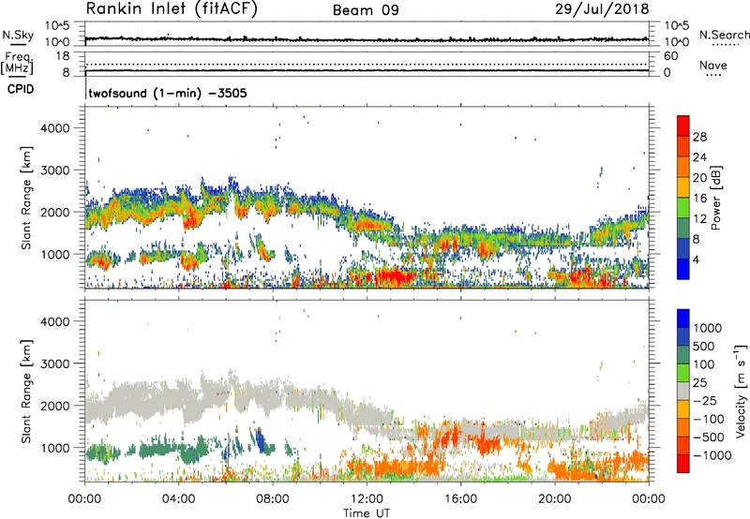Click the '60' Nave axis tick
Screen dimensions: 750x519
tap(670, 56)
